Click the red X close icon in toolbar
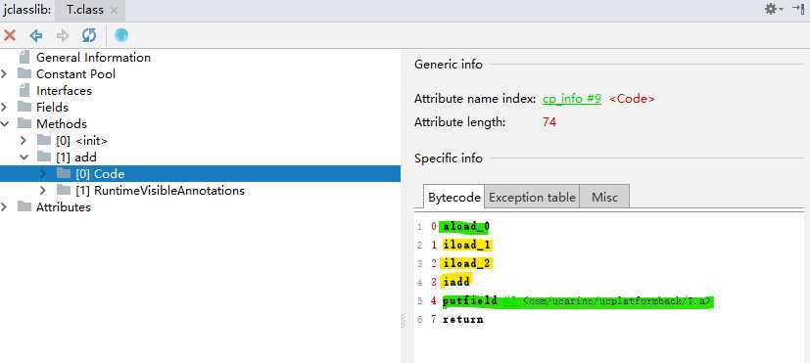 pos(9,35)
